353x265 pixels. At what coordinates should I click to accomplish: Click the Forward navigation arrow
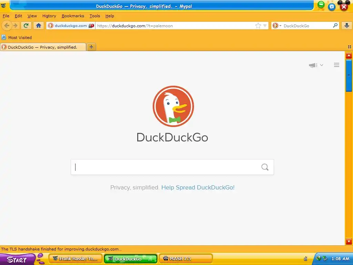(x=16, y=26)
